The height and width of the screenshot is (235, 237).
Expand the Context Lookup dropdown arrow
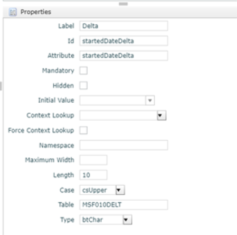[162, 115]
